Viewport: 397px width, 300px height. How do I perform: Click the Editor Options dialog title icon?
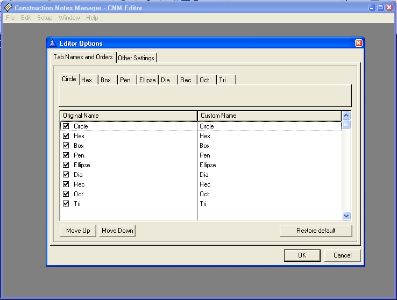click(53, 43)
